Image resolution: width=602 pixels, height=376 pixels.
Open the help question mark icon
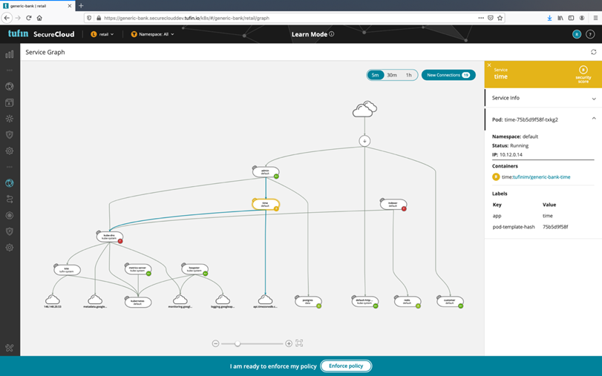[590, 34]
